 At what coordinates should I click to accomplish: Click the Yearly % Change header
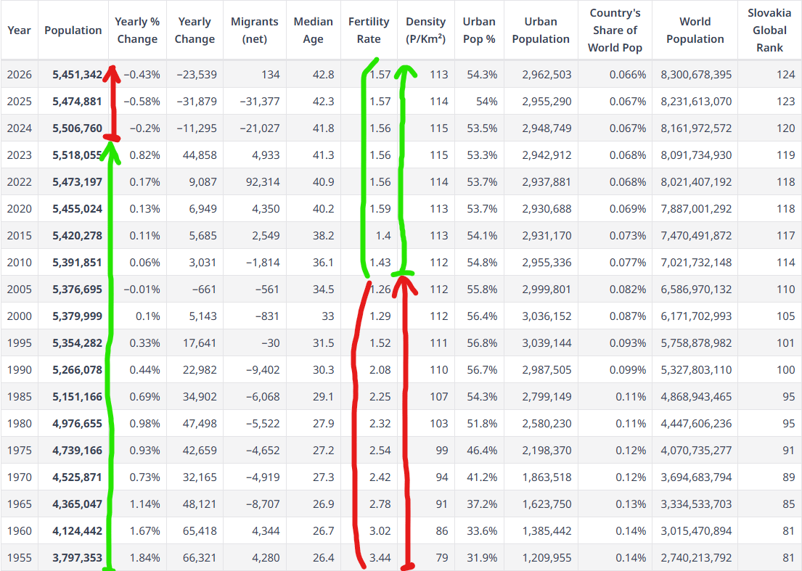pyautogui.click(x=137, y=30)
